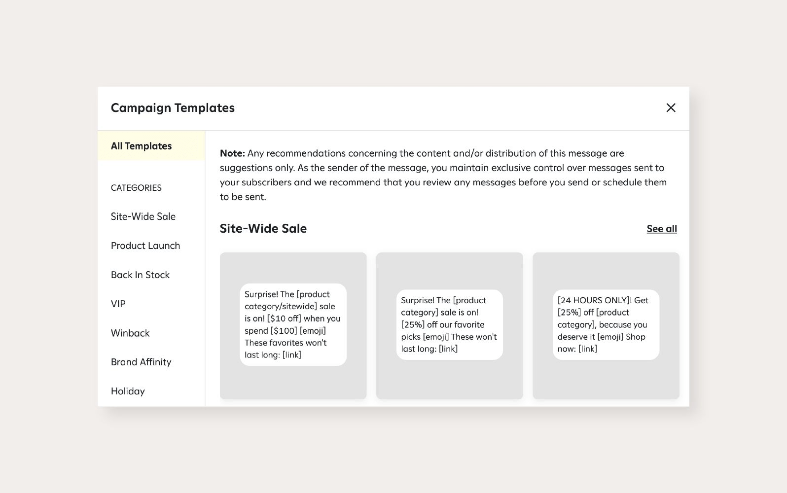Close the Campaign Templates dialog
The width and height of the screenshot is (787, 493).
coord(671,107)
